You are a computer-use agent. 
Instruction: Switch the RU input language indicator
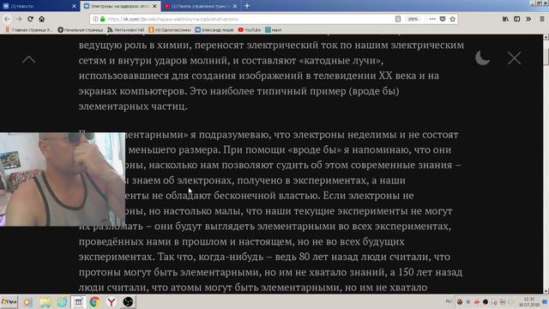point(449,301)
